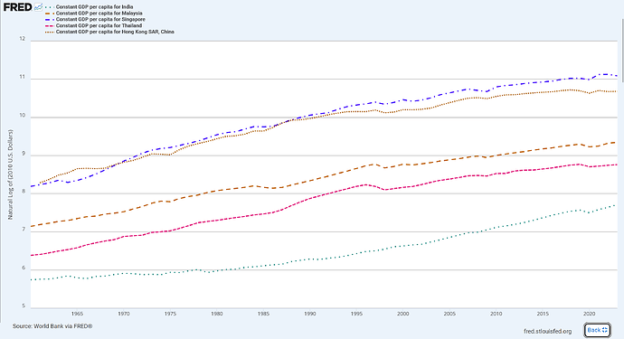
Task: Click the x-axis label 2020
Action: (x=590, y=314)
